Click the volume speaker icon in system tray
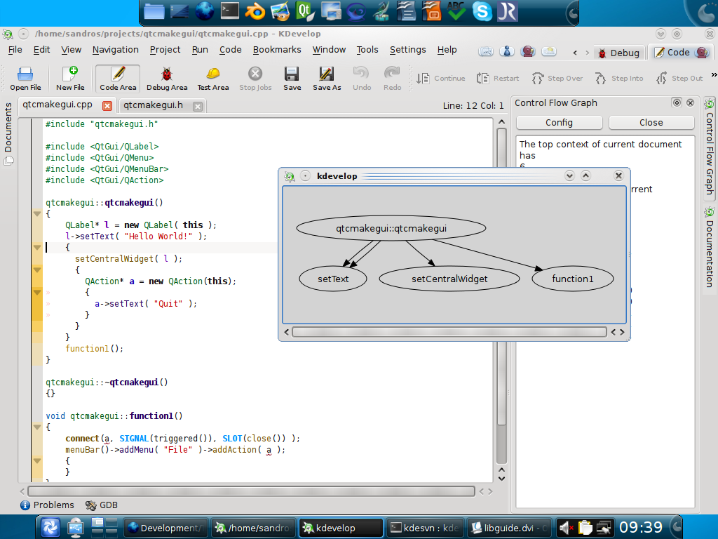This screenshot has width=718, height=539. coord(565,527)
